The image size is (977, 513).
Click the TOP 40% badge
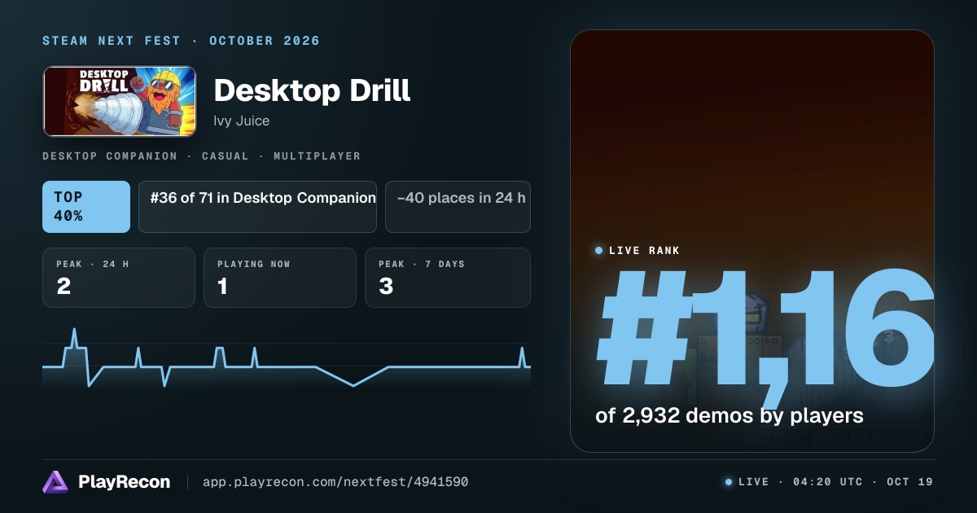click(x=86, y=207)
